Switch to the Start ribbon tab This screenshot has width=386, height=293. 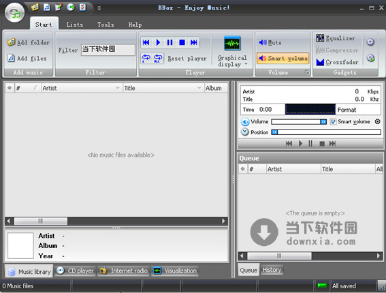pyautogui.click(x=44, y=25)
